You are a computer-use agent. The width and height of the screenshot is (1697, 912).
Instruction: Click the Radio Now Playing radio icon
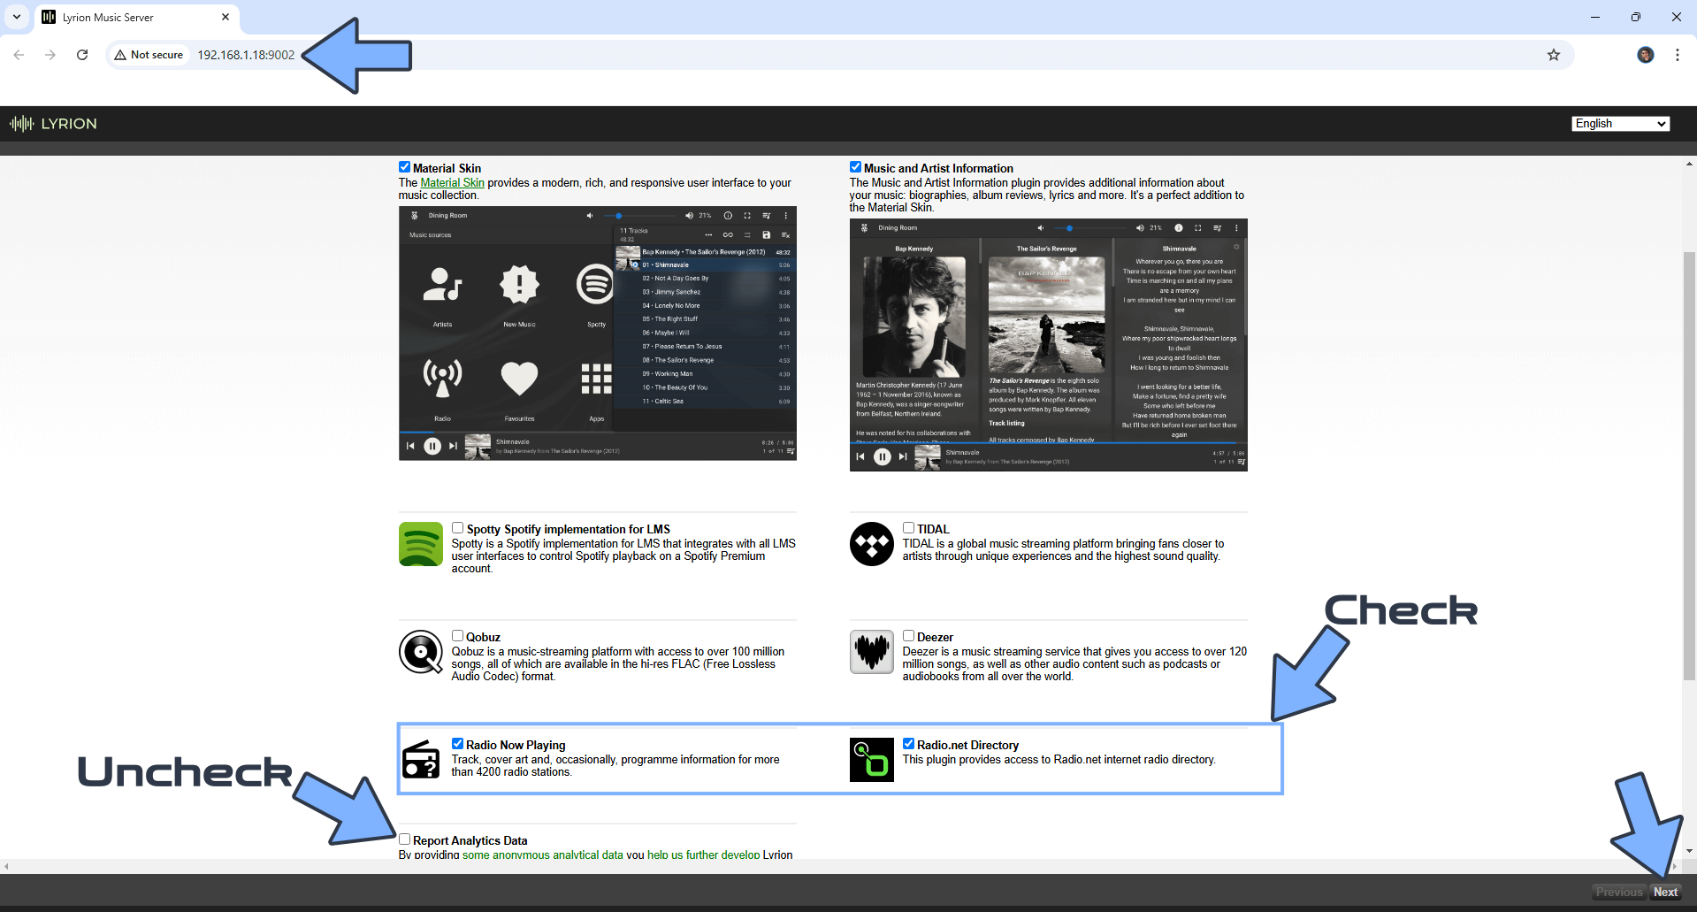[420, 760]
